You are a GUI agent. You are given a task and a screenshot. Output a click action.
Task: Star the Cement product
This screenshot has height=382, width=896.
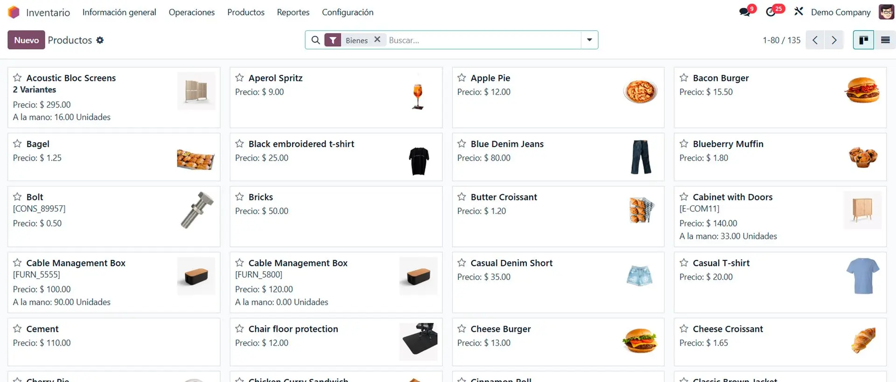(x=17, y=328)
